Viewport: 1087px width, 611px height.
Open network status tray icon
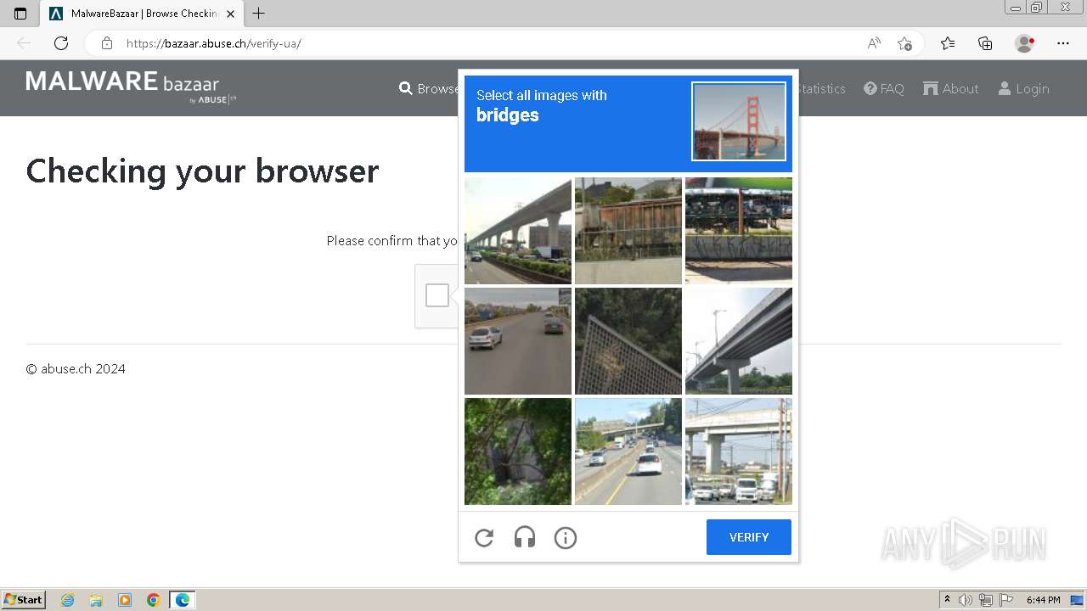(986, 600)
